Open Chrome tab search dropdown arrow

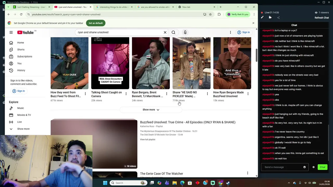(x=8, y=7)
